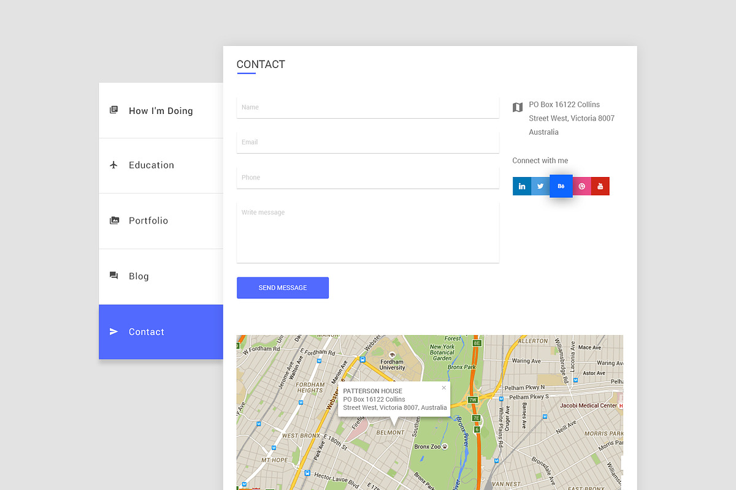
Task: Open the Portfolio section
Action: click(161, 221)
